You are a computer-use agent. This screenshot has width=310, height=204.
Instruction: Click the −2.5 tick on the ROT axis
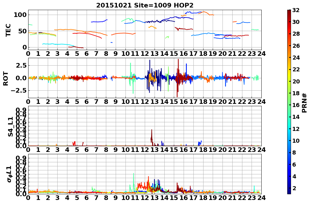point(19,91)
